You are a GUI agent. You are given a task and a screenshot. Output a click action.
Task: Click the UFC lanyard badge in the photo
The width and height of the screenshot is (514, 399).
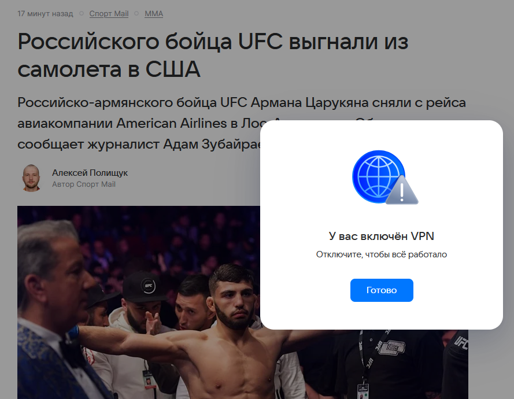[x=363, y=390]
